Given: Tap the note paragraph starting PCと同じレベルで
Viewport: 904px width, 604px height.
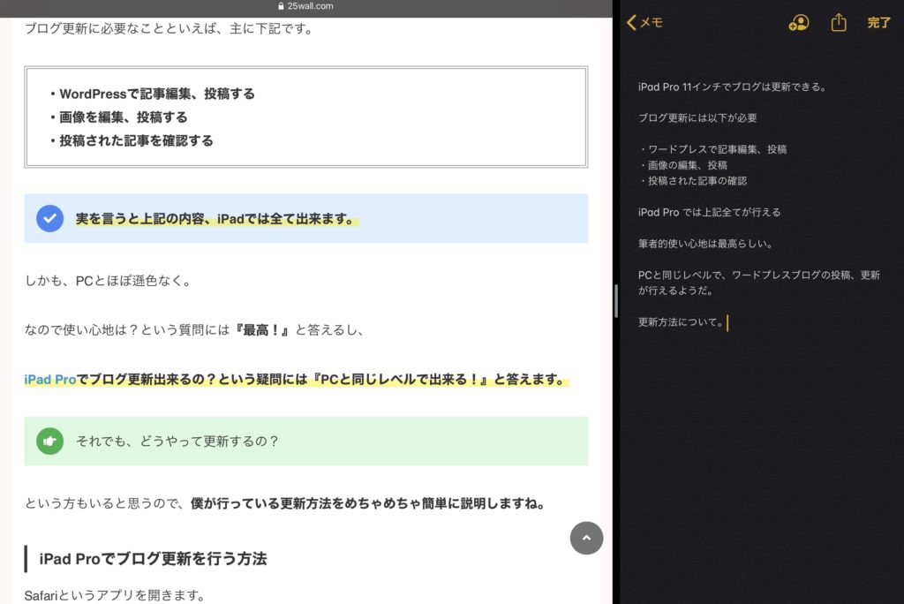Looking at the screenshot, I should click(758, 283).
